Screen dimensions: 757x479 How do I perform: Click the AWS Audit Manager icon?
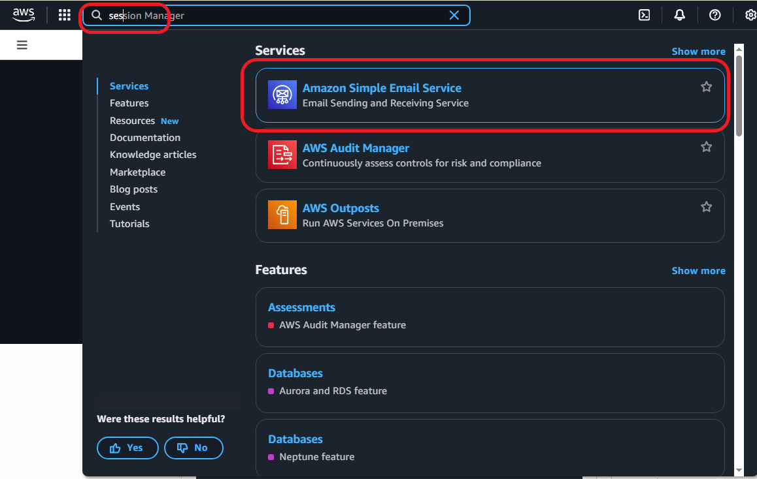[x=282, y=155]
